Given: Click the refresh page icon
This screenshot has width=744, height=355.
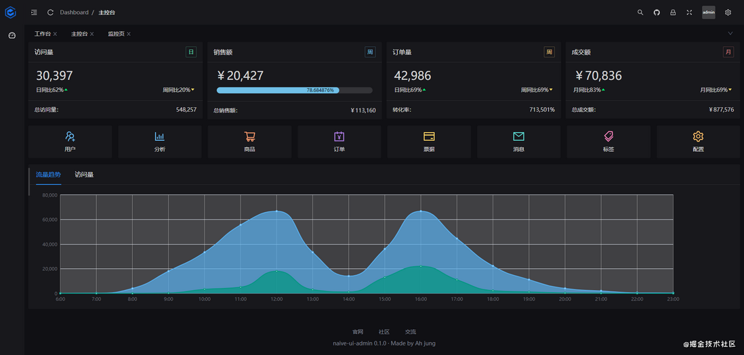Looking at the screenshot, I should [x=50, y=12].
